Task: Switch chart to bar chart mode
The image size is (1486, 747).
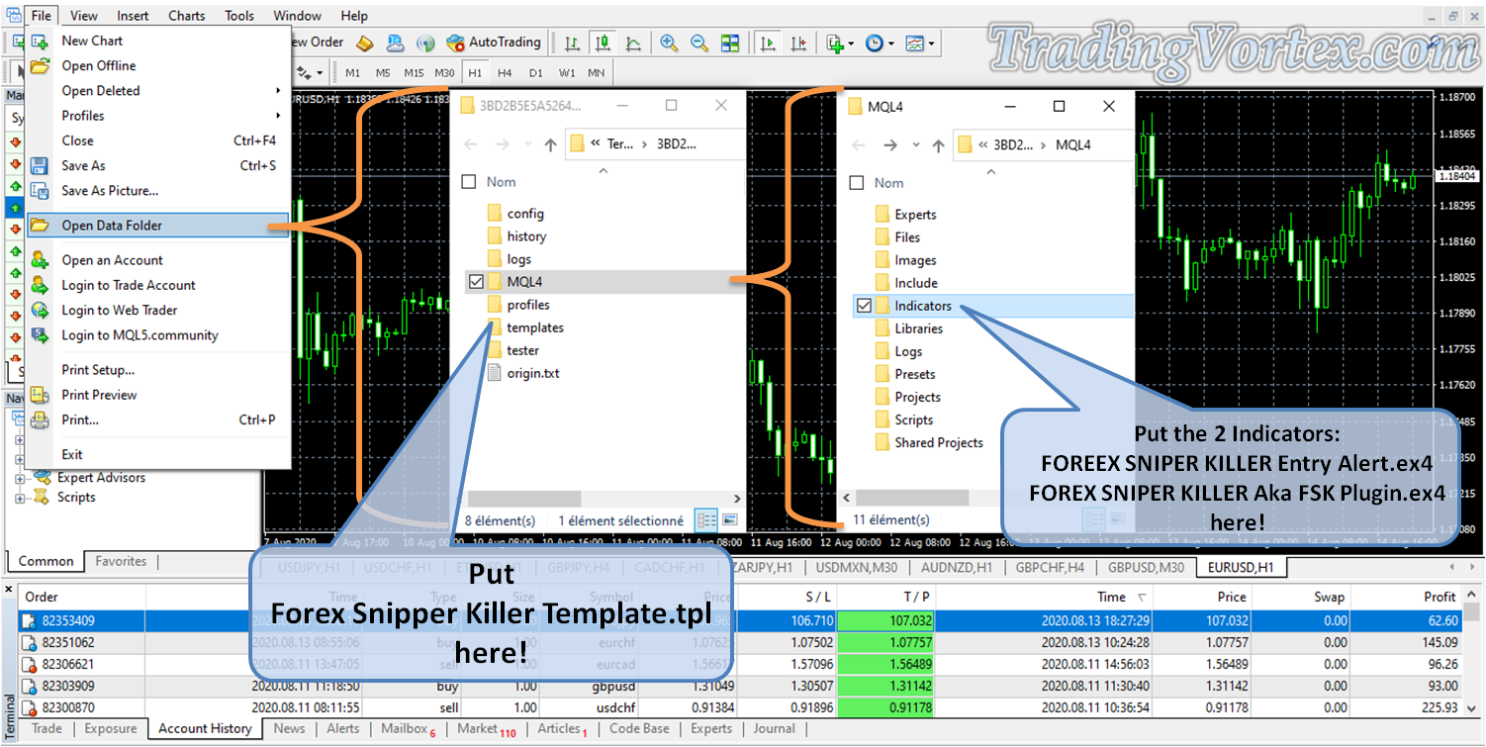Action: click(572, 43)
